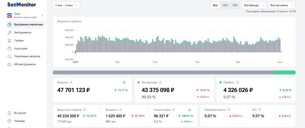Open the Инструменты wrench icon
This screenshot has width=305, height=128.
(9, 32)
